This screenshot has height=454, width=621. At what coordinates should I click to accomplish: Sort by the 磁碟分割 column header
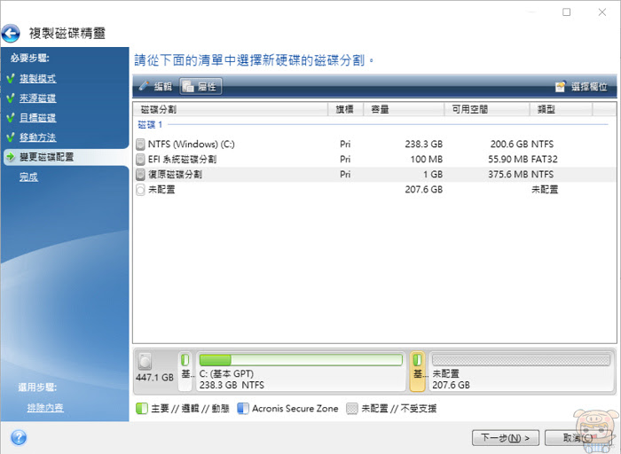231,109
